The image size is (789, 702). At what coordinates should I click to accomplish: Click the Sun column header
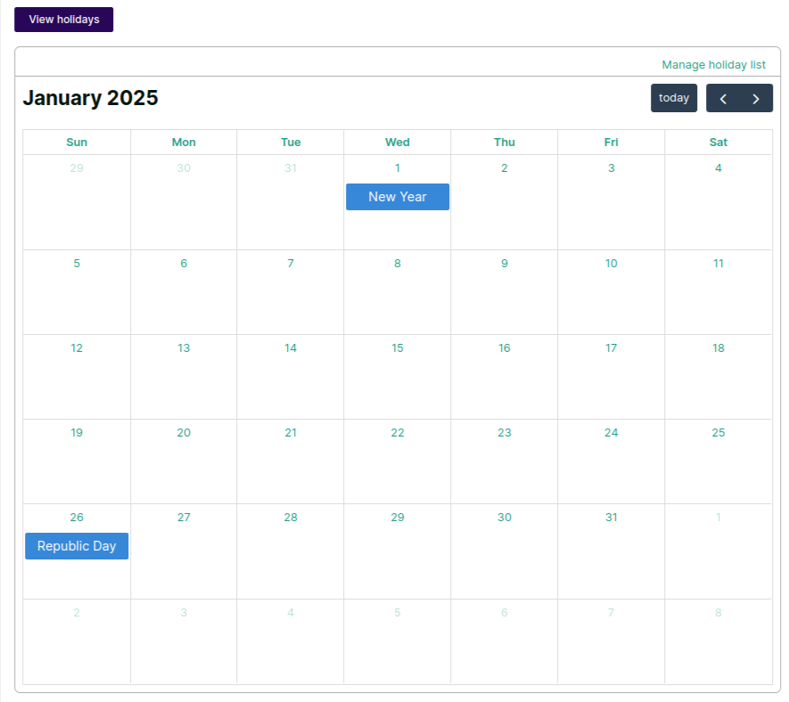click(77, 143)
